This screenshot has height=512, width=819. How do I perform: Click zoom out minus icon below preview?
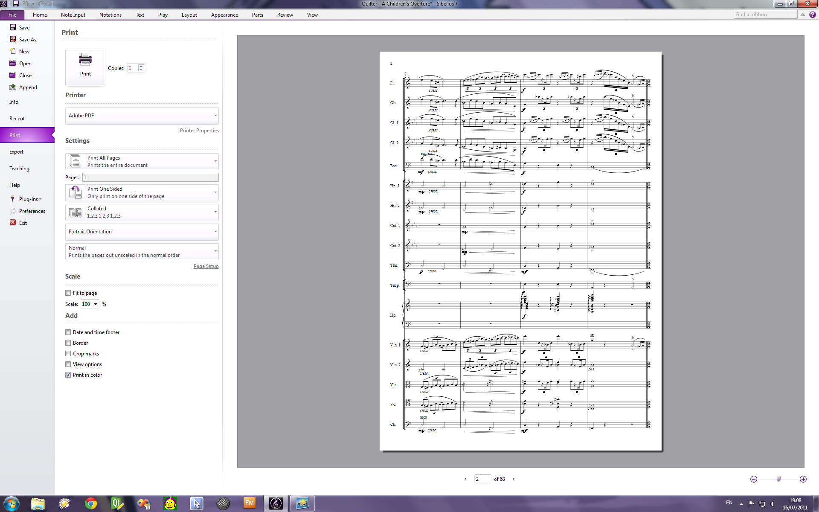(x=754, y=479)
